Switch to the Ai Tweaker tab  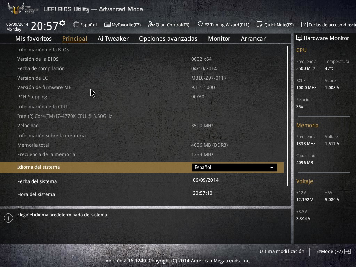tap(113, 39)
